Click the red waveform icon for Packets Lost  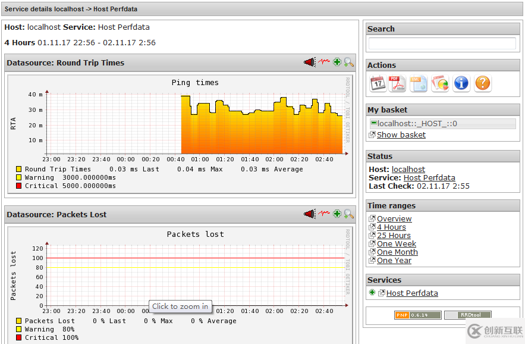324,213
